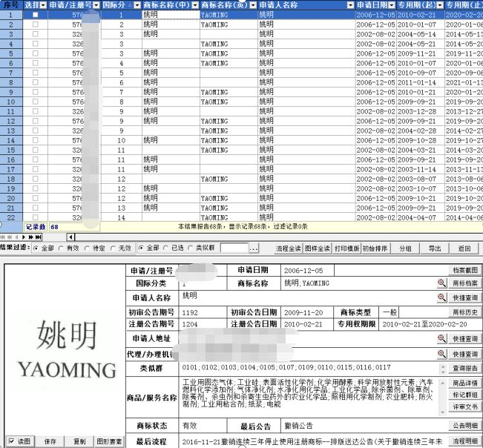Open the 国际分 column filter dropdown
Viewport: 483px width, 448px height.
[x=137, y=5]
